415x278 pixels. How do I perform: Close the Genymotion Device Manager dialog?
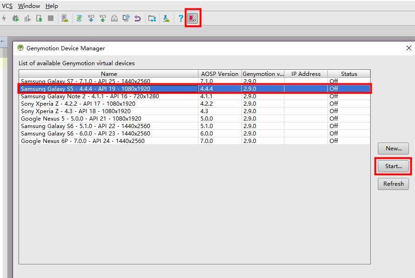click(x=409, y=48)
